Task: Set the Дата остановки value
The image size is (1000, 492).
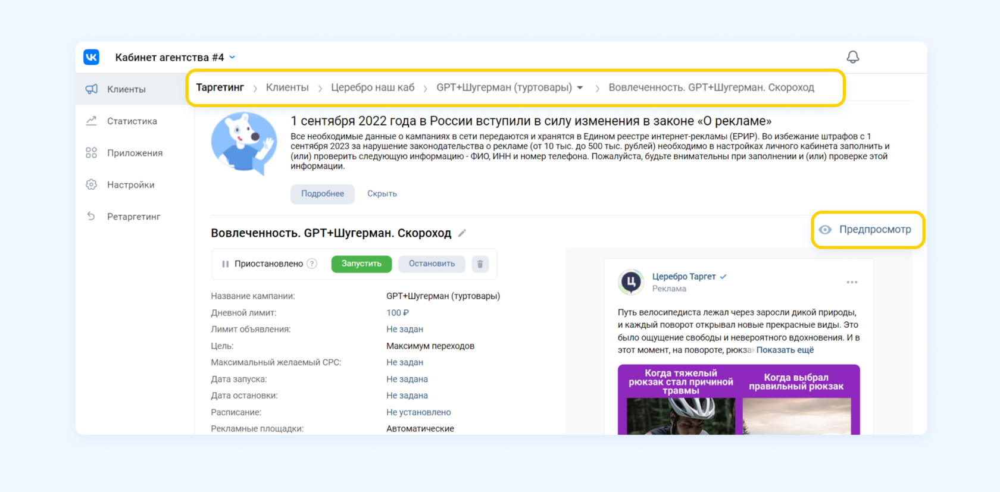Action: [407, 396]
